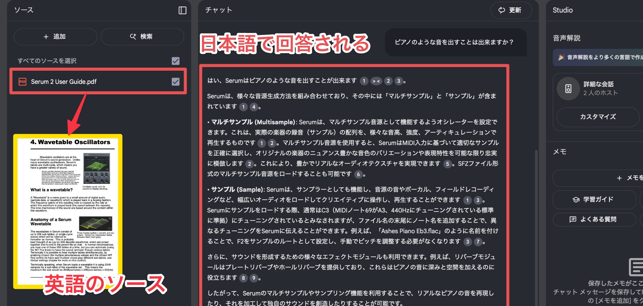
Task: Click citation 5 after オーディオテクスチャ sentence
Action: click(x=447, y=164)
